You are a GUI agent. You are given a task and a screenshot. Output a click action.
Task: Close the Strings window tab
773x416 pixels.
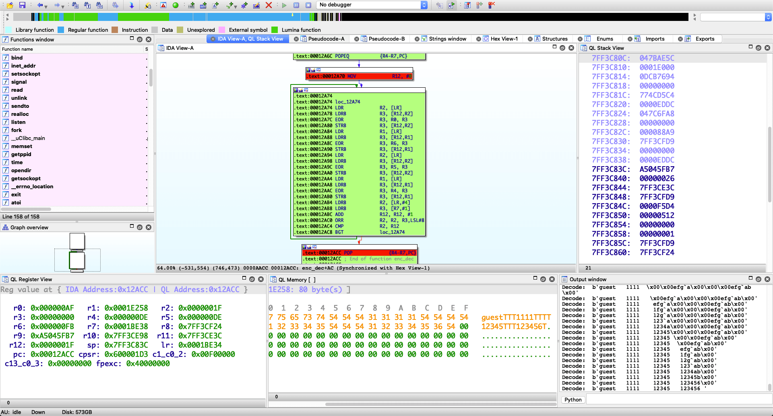(x=417, y=39)
